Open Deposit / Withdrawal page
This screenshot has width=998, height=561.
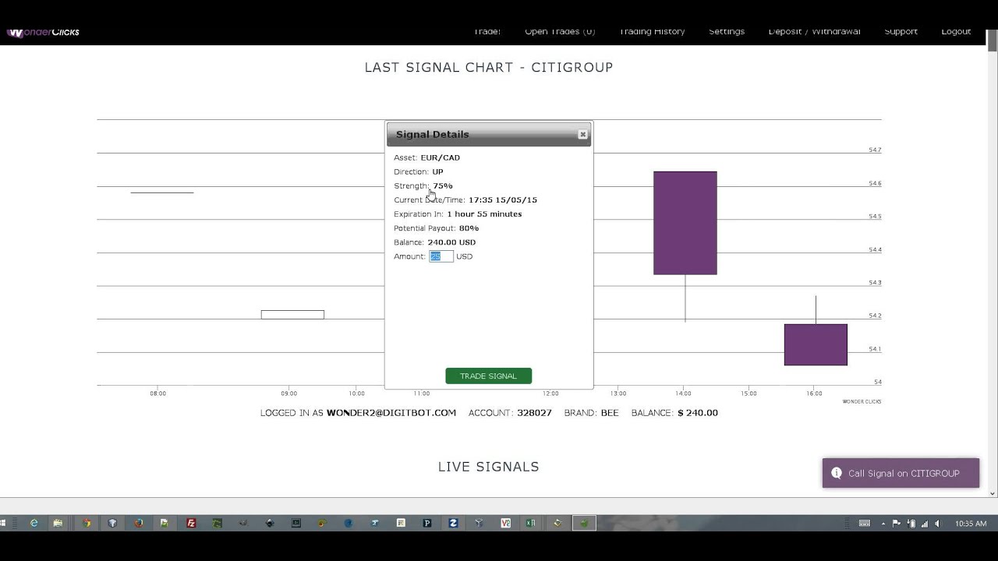pos(814,32)
